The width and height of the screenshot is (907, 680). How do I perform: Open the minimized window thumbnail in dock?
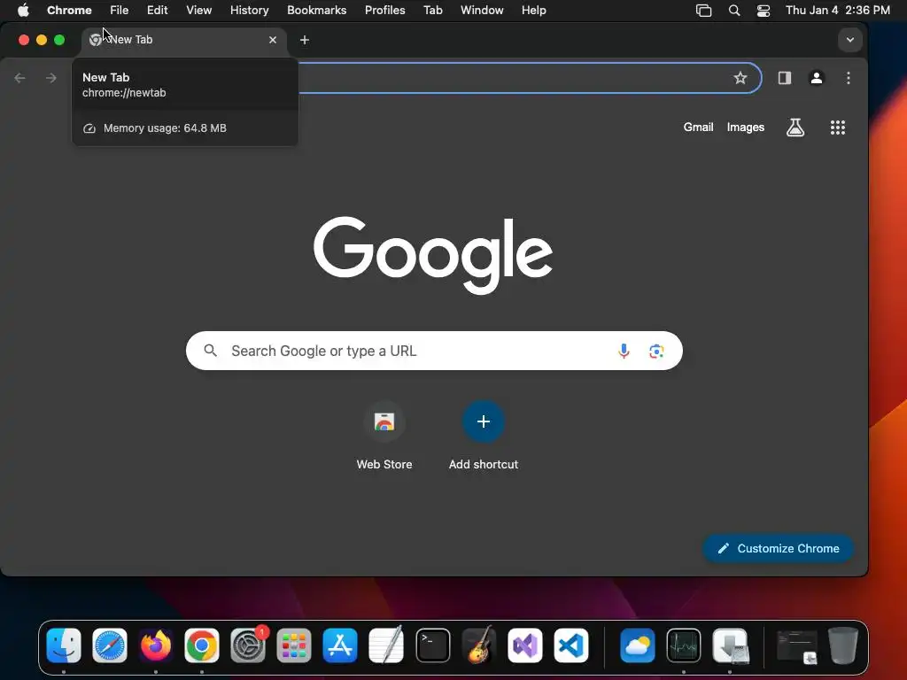click(x=797, y=646)
